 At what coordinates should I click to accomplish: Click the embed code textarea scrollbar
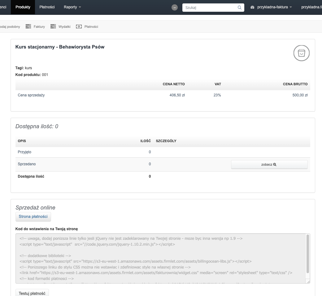point(308,254)
